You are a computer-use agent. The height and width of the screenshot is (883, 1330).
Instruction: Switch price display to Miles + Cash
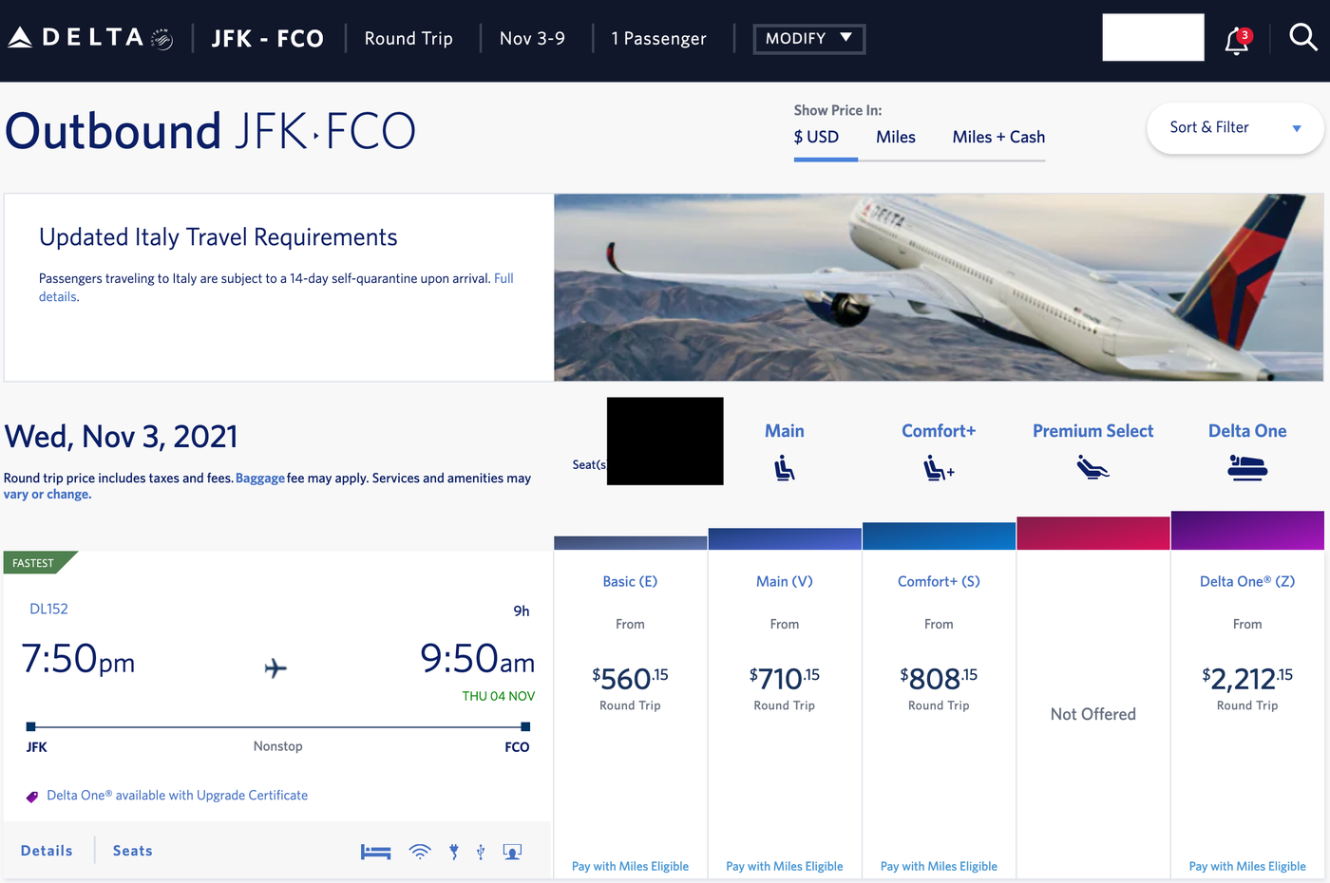click(x=998, y=137)
